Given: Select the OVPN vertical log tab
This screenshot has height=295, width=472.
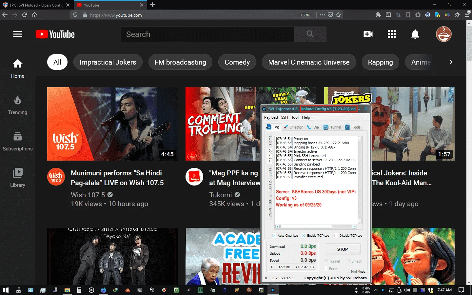Looking at the screenshot, I should click(x=270, y=213).
